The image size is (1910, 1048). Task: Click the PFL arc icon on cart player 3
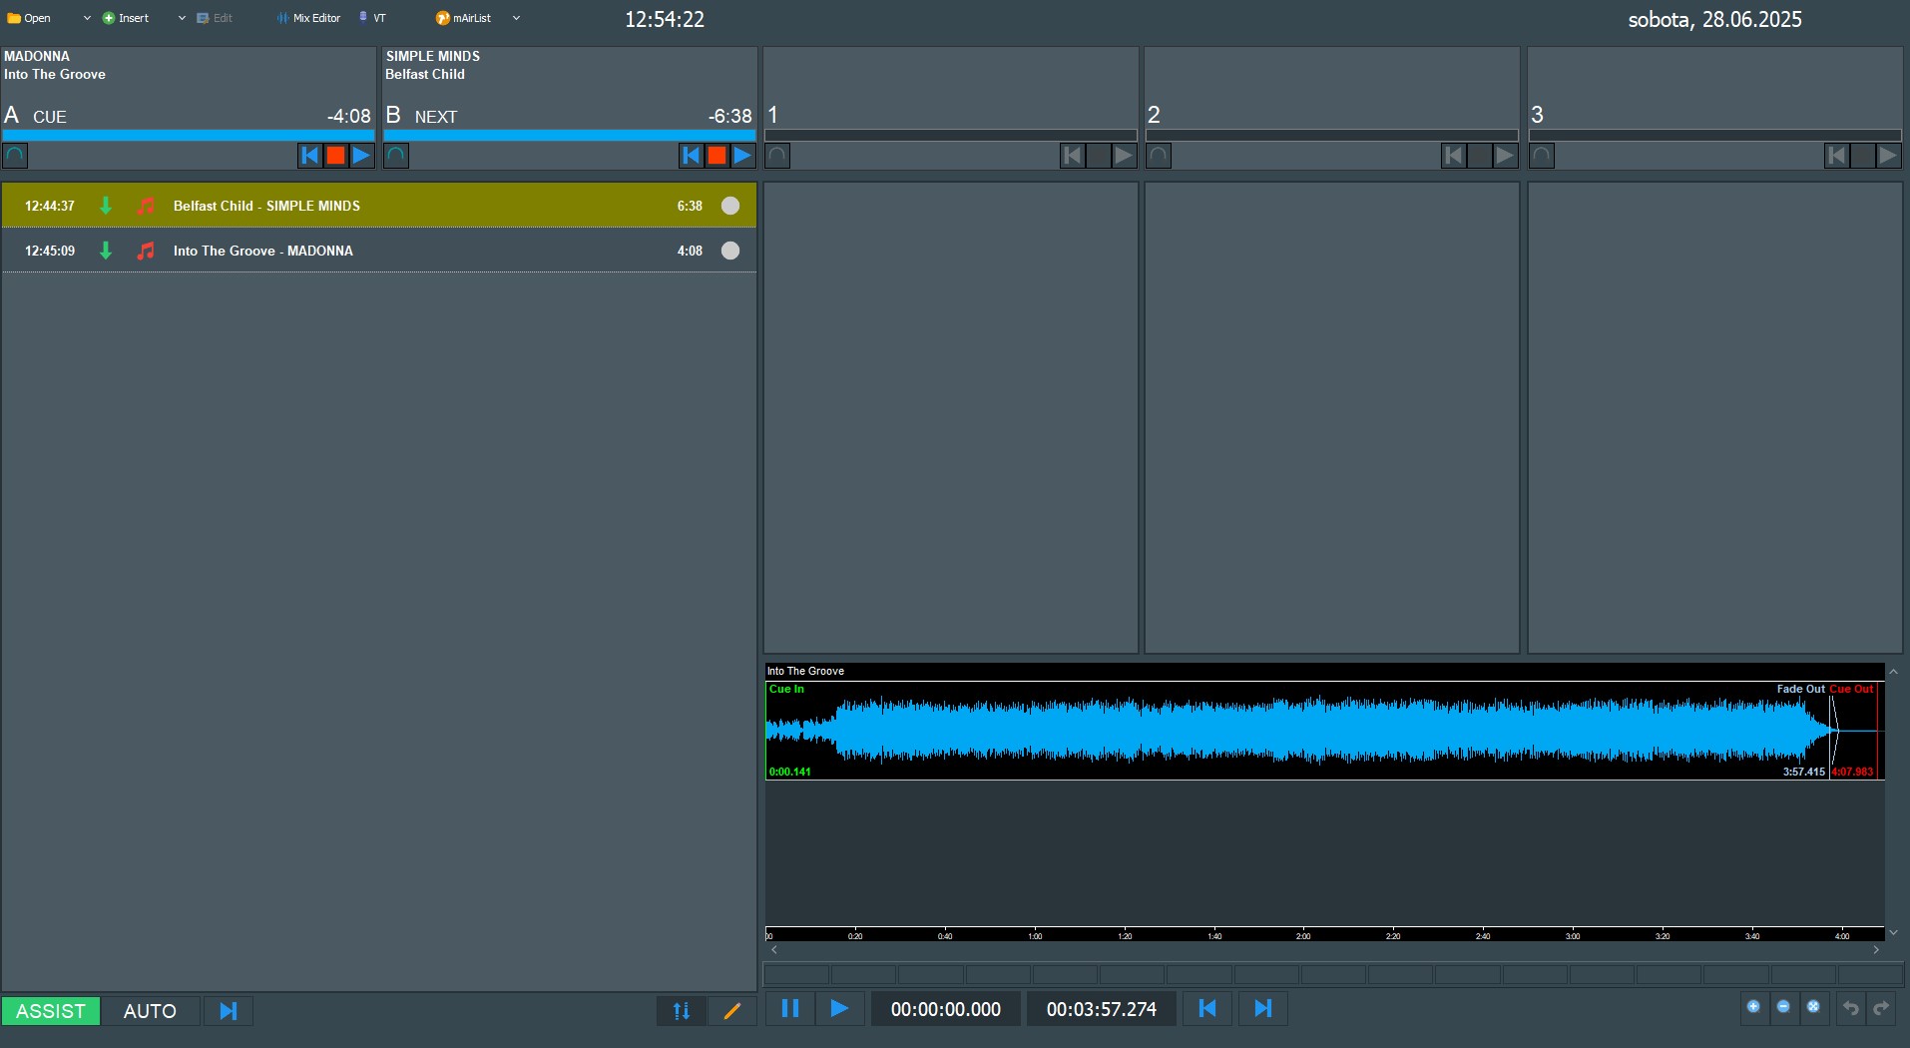tap(1542, 156)
